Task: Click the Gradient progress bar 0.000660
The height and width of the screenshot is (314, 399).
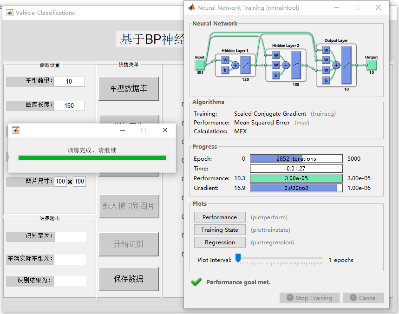Action: click(296, 188)
